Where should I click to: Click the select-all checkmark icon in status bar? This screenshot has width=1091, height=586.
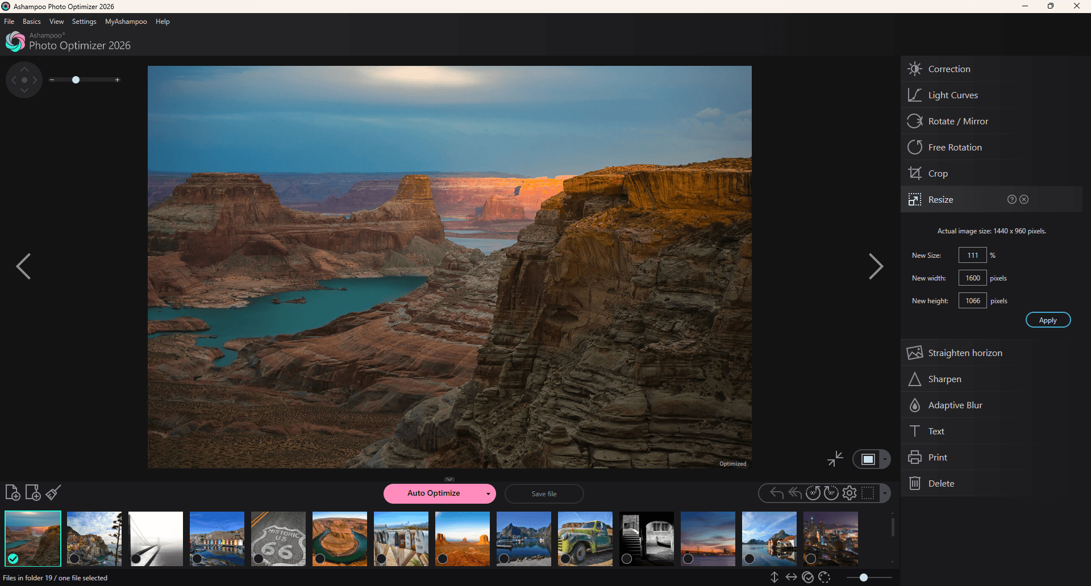(x=808, y=577)
